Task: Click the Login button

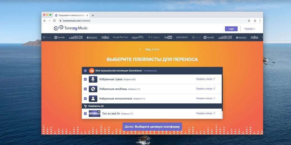Action: click(x=231, y=29)
